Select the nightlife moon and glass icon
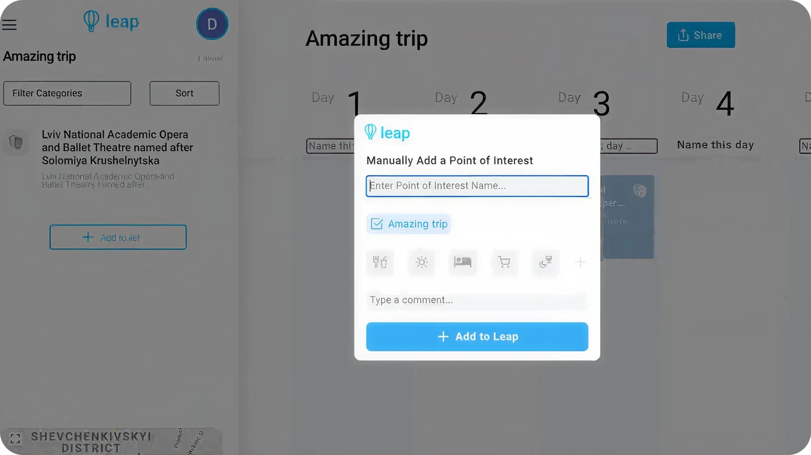Screen dimensions: 811x455 click(545, 262)
